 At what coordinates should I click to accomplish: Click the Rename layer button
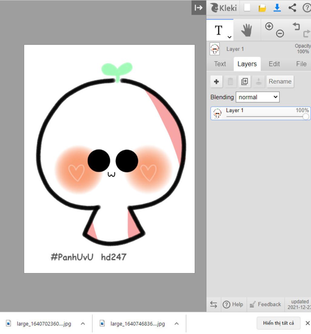click(x=280, y=81)
